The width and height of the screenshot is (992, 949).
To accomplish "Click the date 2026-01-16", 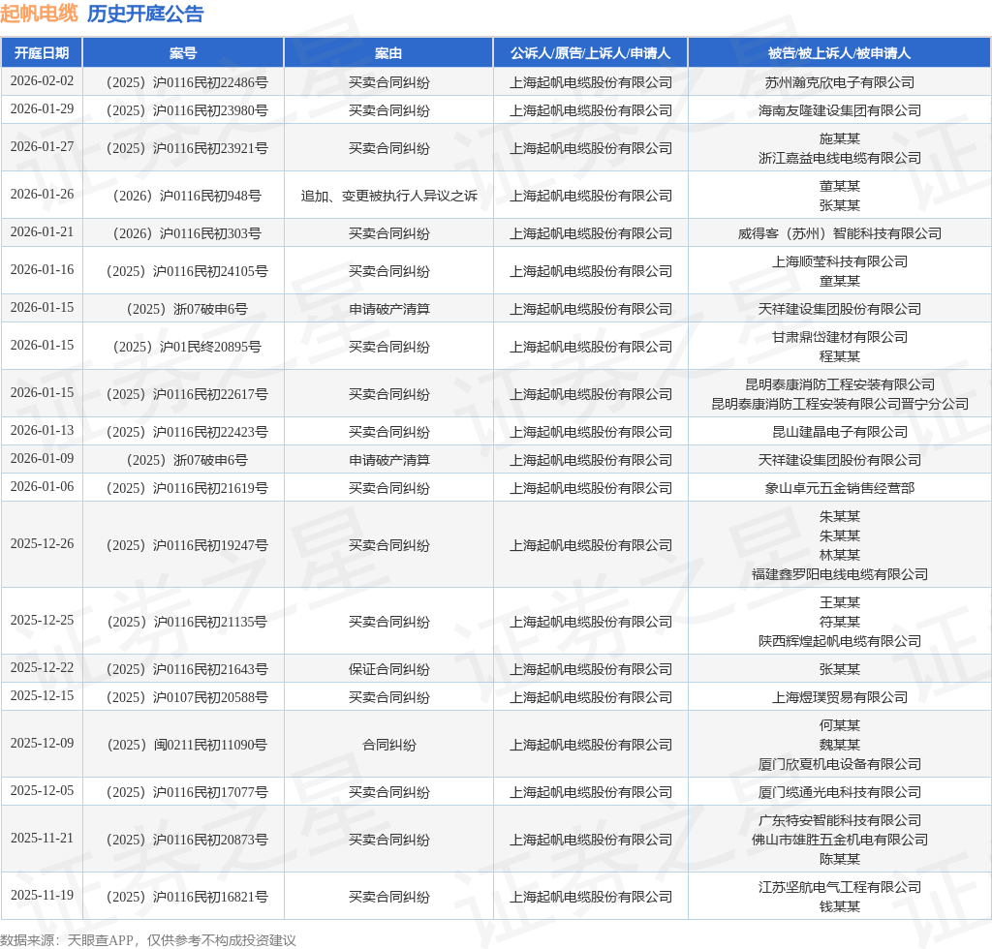I will (42, 270).
